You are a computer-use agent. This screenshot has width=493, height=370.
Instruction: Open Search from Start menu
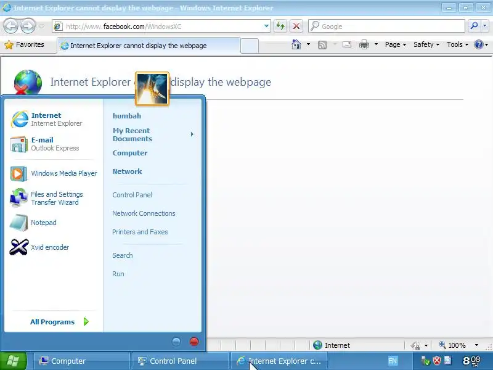122,255
